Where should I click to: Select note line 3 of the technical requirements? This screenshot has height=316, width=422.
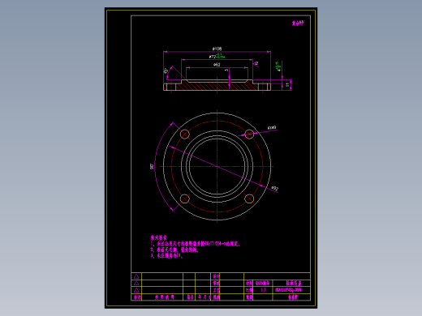click(x=166, y=255)
